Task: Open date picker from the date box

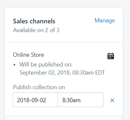Action: tap(35, 100)
